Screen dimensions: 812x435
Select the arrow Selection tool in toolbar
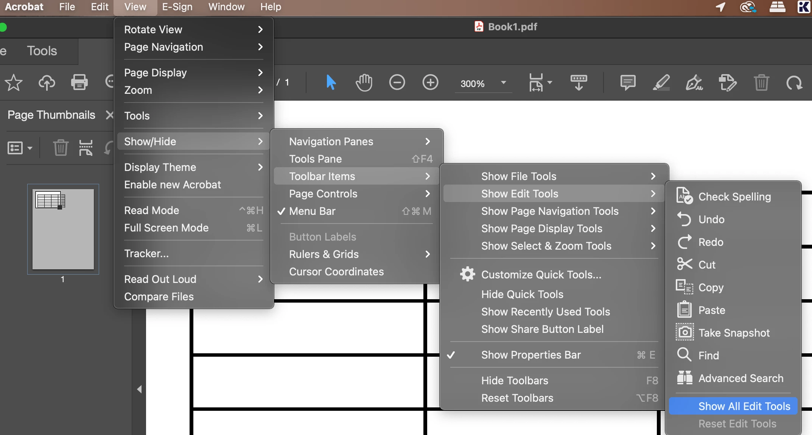pyautogui.click(x=331, y=82)
